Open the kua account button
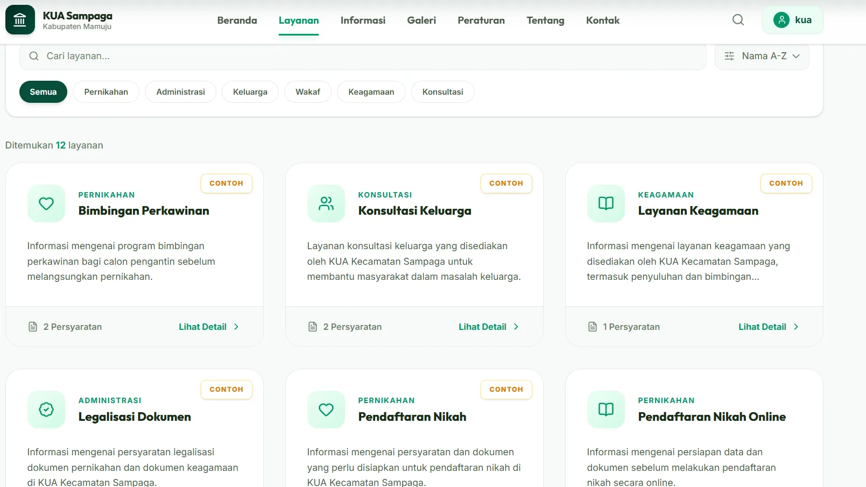 coord(792,20)
